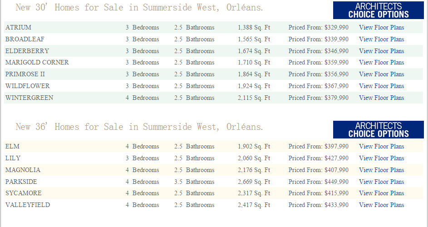View floor plans for Wintergreen
Viewport: 428px width, 227px height.
(381, 98)
